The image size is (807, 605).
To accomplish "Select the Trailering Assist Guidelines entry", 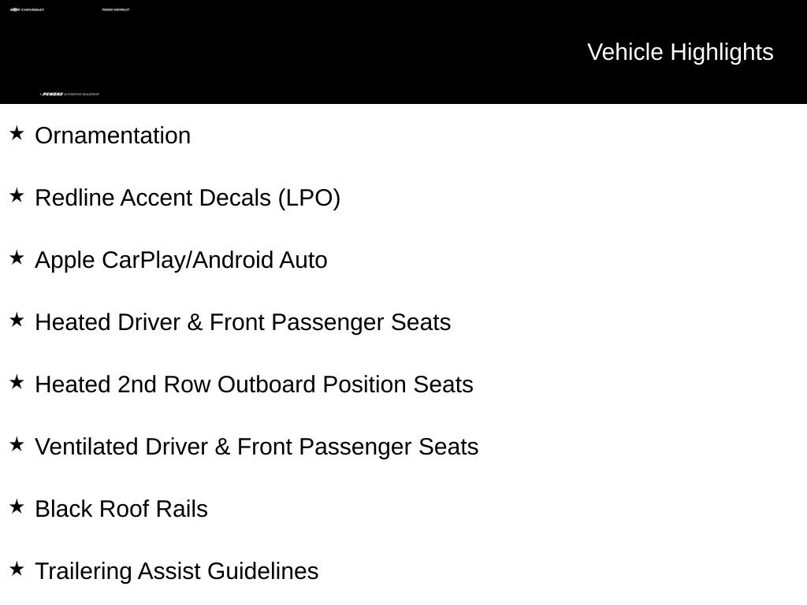I will [177, 572].
